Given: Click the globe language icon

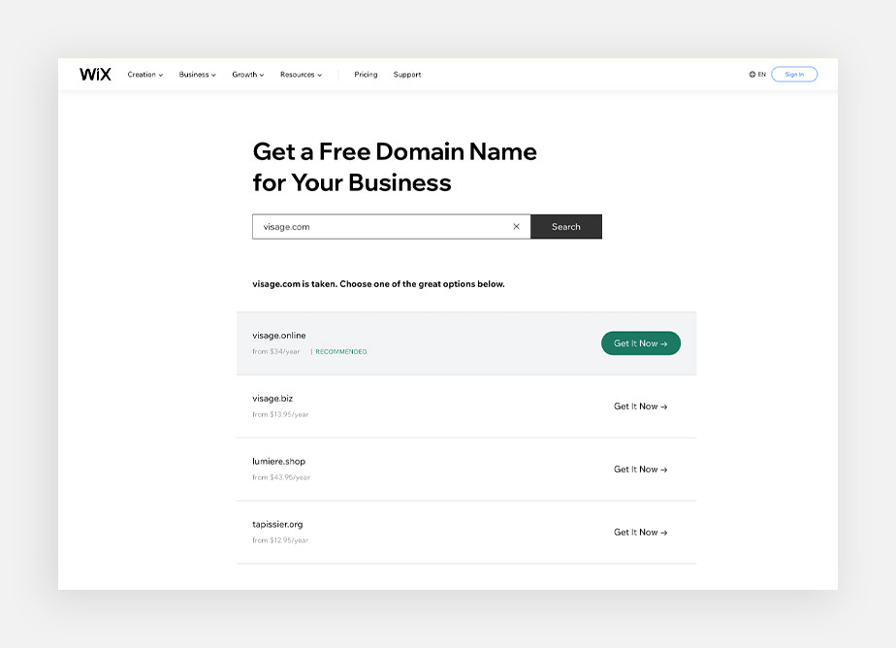Looking at the screenshot, I should point(752,75).
